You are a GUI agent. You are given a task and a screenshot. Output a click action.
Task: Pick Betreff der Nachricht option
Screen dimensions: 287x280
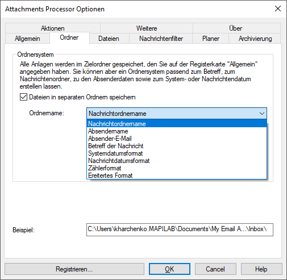[177, 146]
